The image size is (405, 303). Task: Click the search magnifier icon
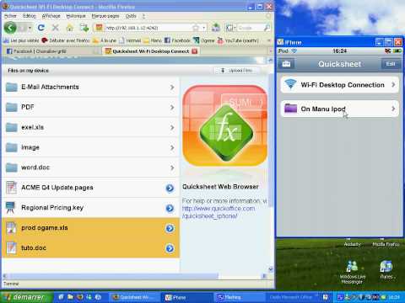(267, 28)
